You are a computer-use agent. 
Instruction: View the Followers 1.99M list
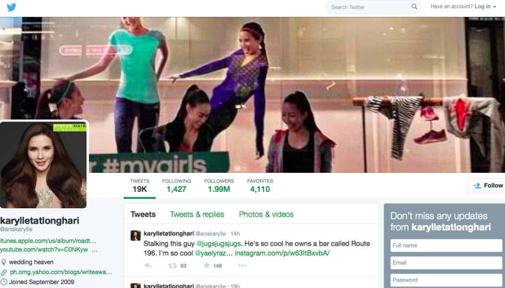click(x=219, y=186)
